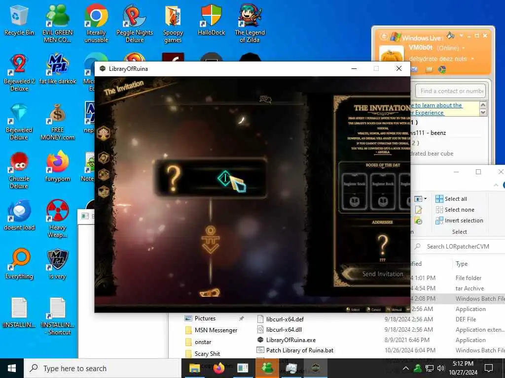Show hidden tray icons with chevron
The image size is (505, 378).
[x=406, y=368]
